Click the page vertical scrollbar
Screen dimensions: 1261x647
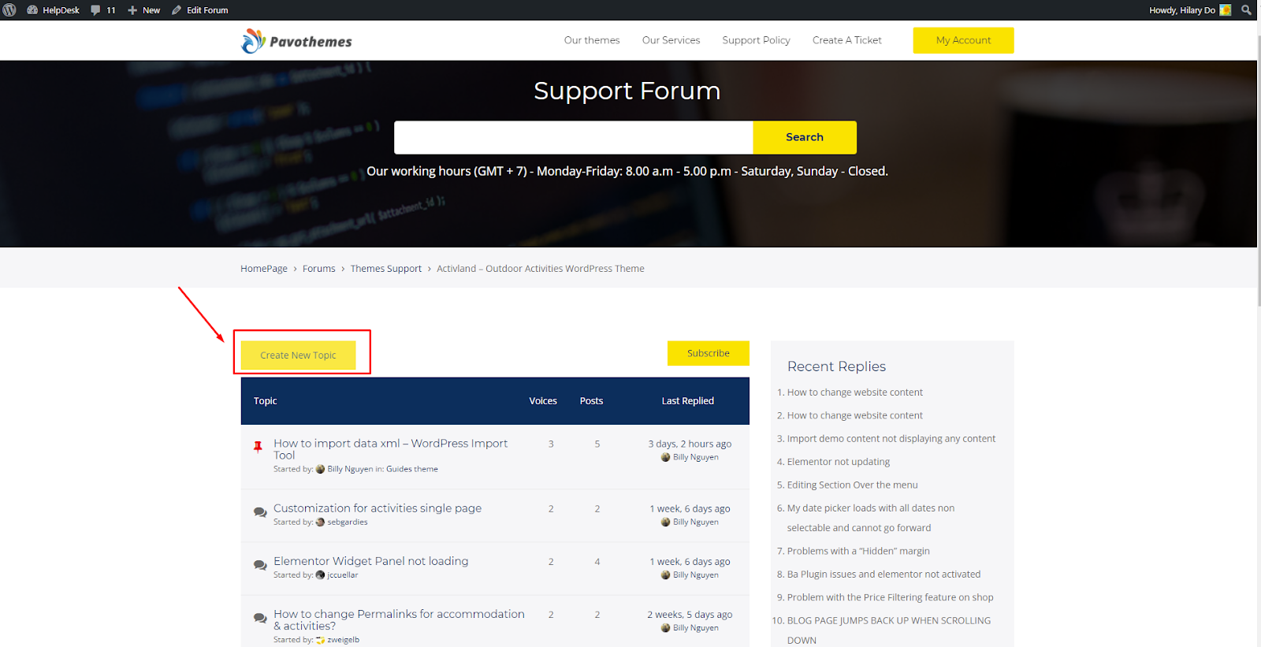tap(1259, 169)
